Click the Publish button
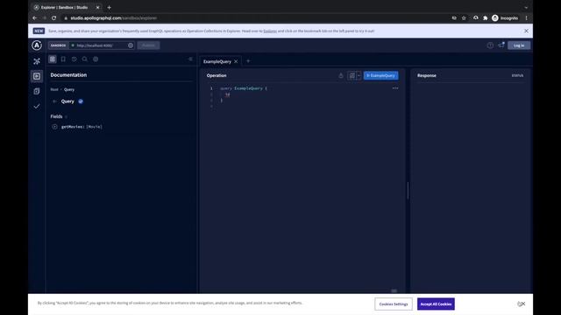The image size is (561, 315). tap(148, 45)
